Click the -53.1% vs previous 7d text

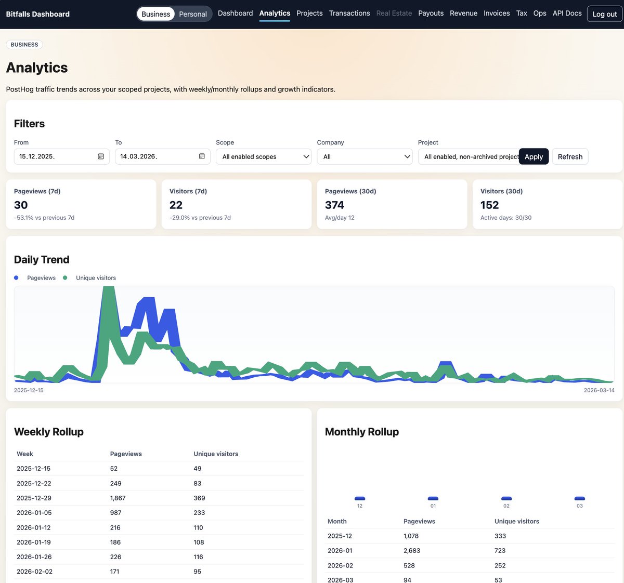(x=44, y=218)
